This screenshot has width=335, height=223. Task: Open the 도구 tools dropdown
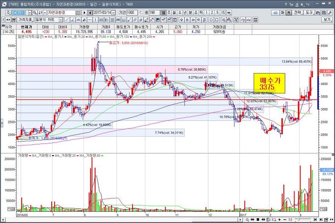[x=309, y=13]
